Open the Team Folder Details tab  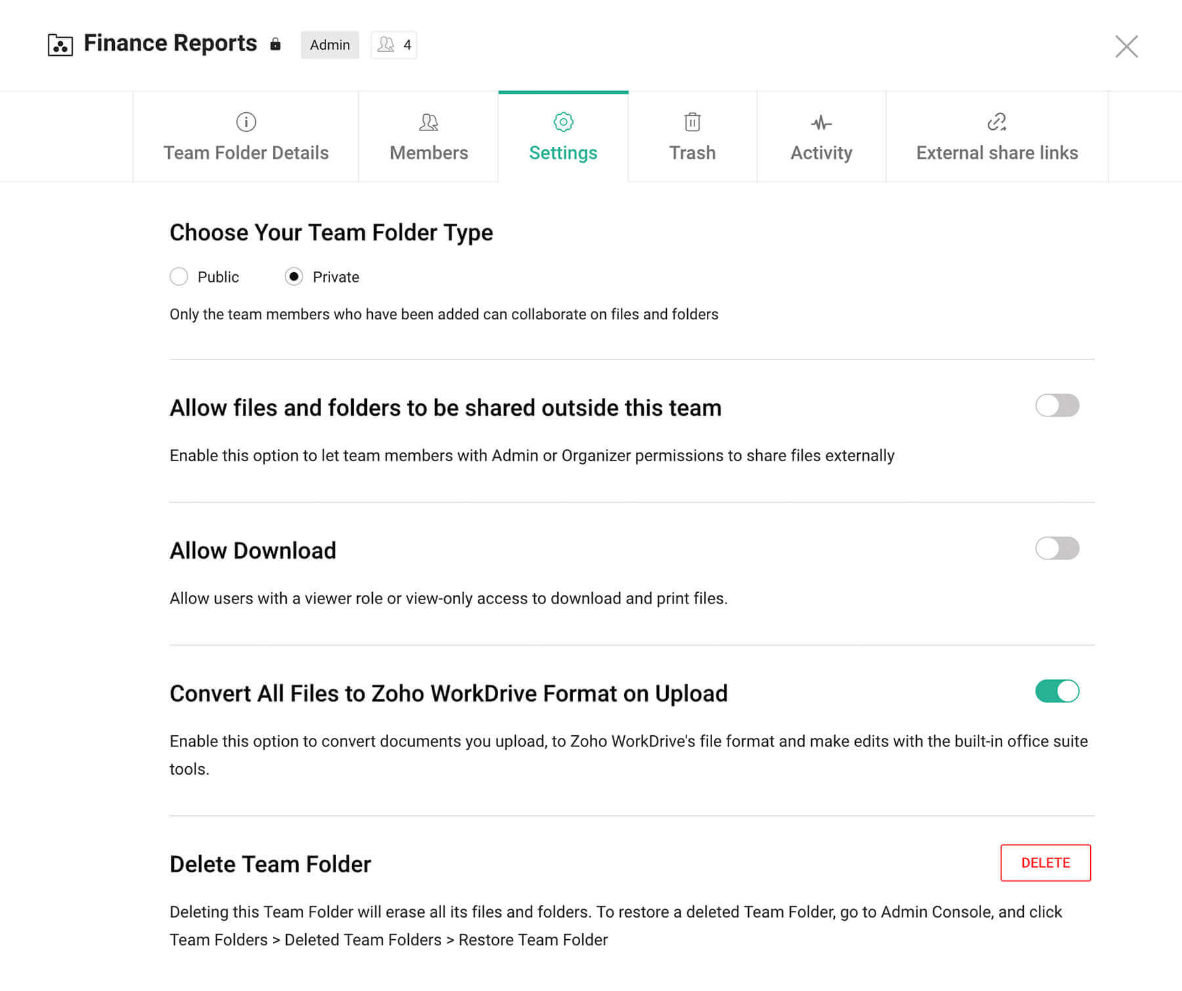pos(246,152)
